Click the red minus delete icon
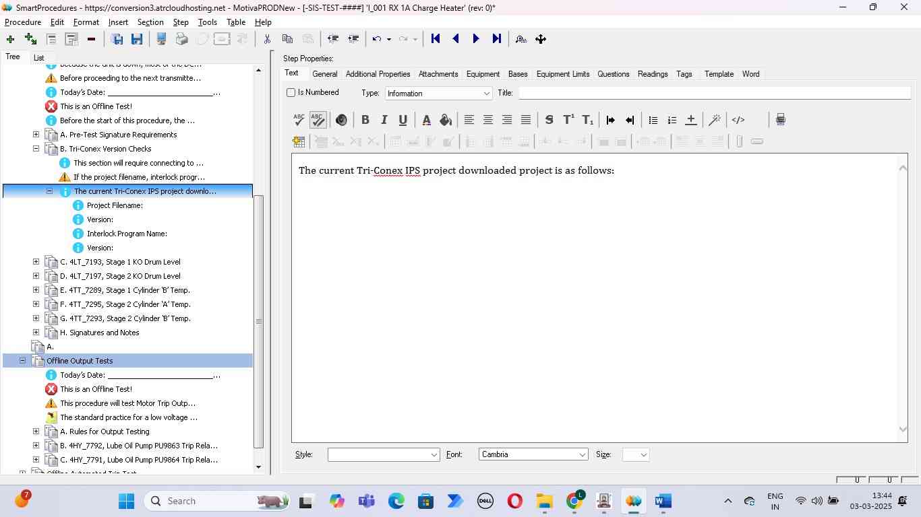921x517 pixels. [91, 39]
